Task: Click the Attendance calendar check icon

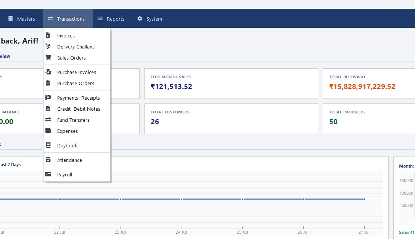Action: pos(48,160)
